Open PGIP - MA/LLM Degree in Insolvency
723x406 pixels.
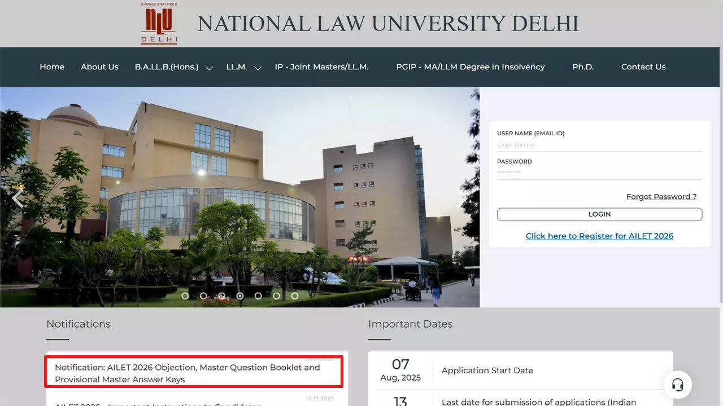[x=470, y=67]
